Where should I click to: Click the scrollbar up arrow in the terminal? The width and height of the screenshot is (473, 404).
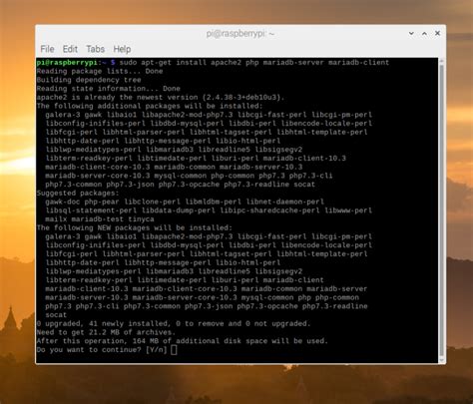pos(442,61)
